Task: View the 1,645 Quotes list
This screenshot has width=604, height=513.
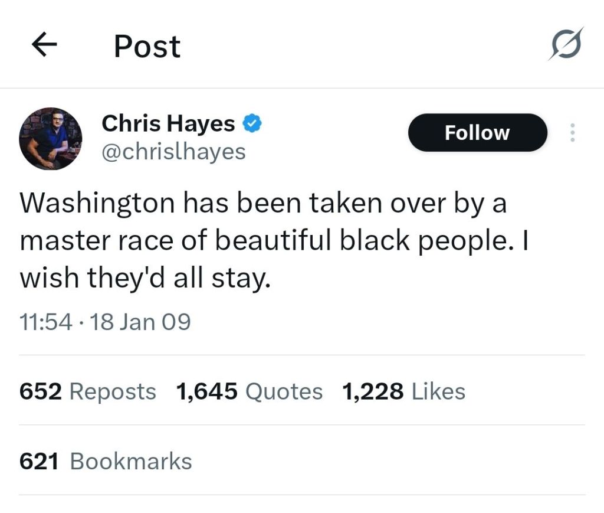Action: coord(250,391)
